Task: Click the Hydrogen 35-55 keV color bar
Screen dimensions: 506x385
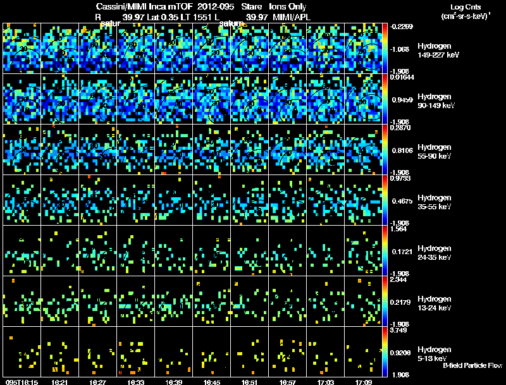Action: click(x=385, y=200)
